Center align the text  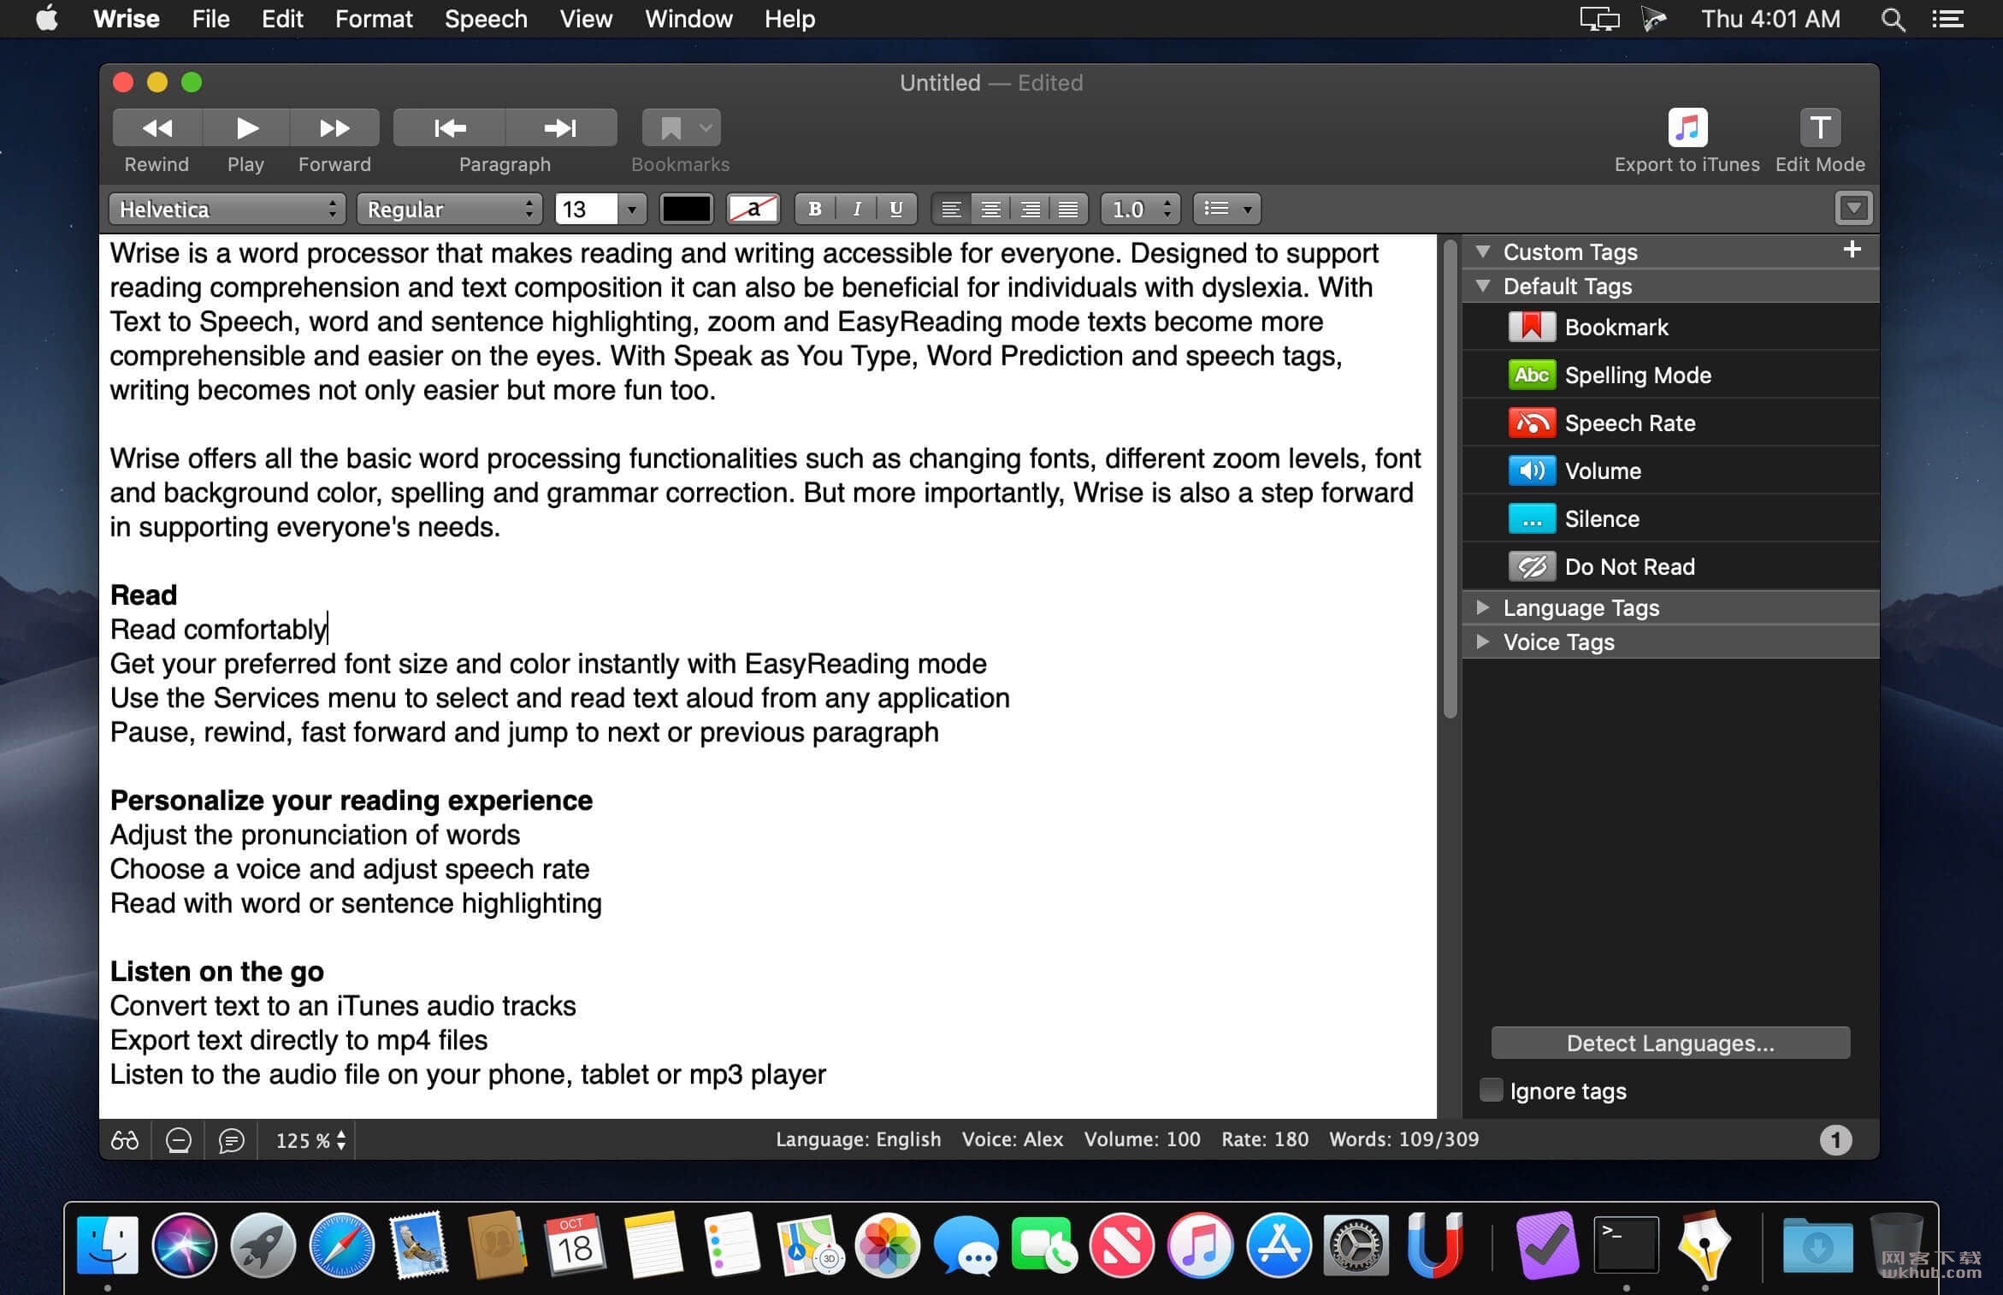pos(990,209)
